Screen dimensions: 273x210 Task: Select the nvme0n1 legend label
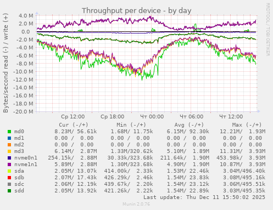coord(26,158)
